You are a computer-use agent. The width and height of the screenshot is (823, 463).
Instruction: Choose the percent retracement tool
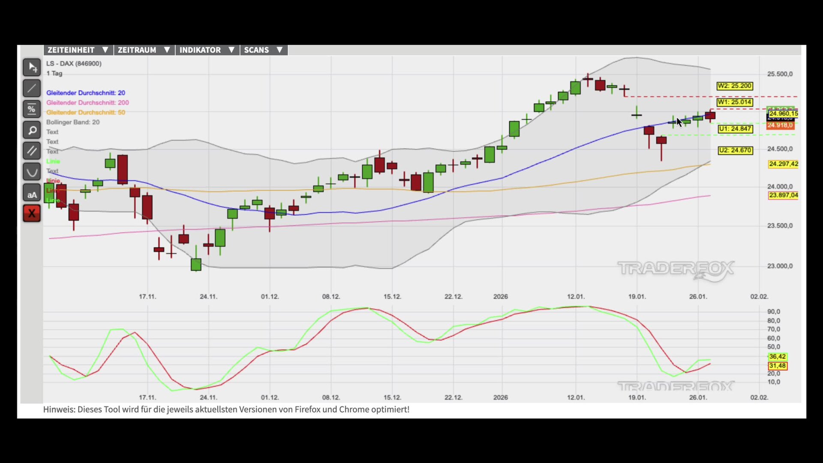coord(32,109)
